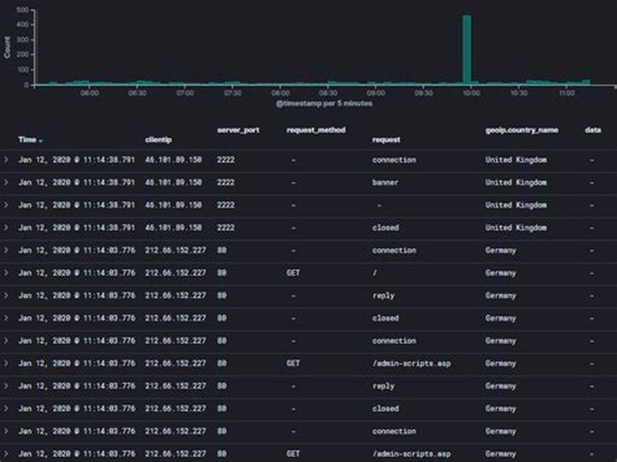Click the Count y-axis label
617x462 pixels.
(7, 47)
